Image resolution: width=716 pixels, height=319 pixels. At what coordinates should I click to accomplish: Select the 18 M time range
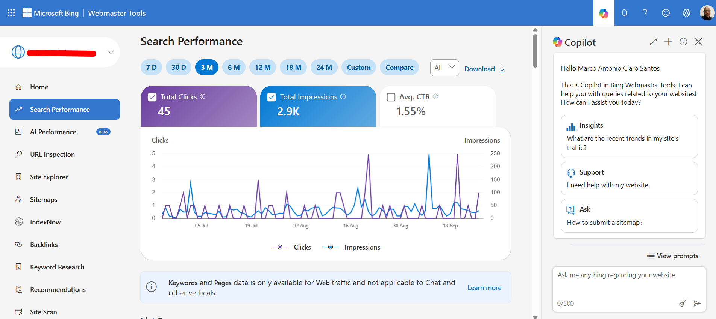click(293, 68)
